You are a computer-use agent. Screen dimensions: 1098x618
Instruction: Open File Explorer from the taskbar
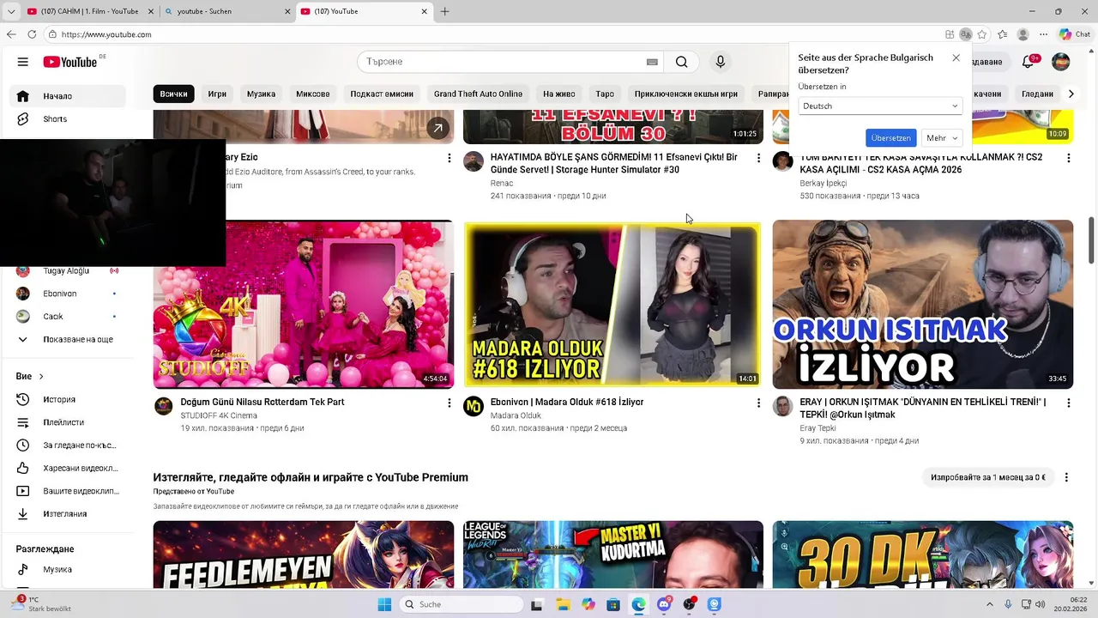pos(562,604)
